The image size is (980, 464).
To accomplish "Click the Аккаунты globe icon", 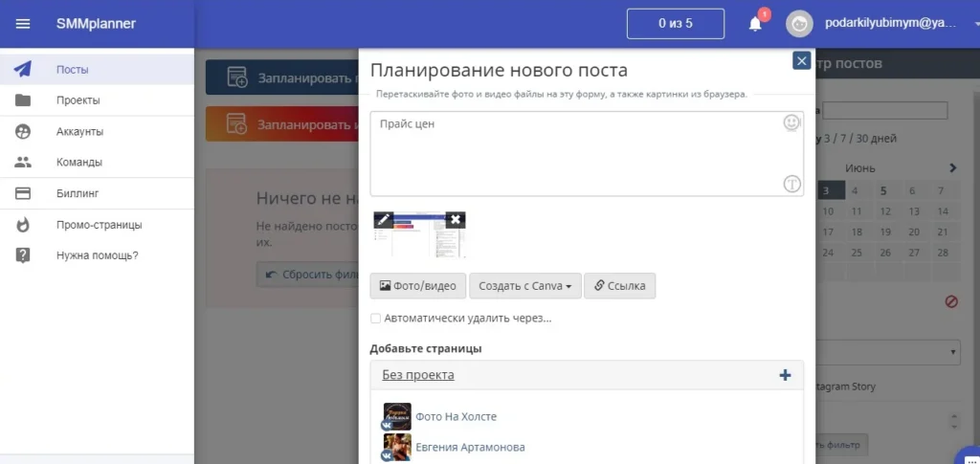I will click(x=23, y=131).
